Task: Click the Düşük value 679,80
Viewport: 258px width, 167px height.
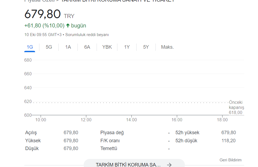Action: coord(71,148)
